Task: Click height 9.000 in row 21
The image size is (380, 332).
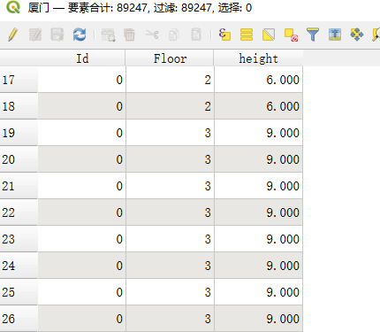Action: point(259,186)
